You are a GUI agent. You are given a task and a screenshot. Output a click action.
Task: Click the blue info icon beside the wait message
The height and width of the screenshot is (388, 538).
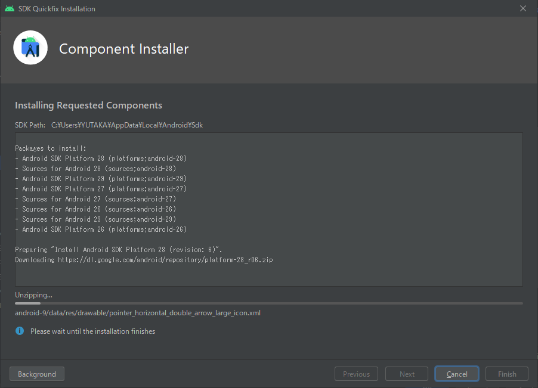point(20,331)
